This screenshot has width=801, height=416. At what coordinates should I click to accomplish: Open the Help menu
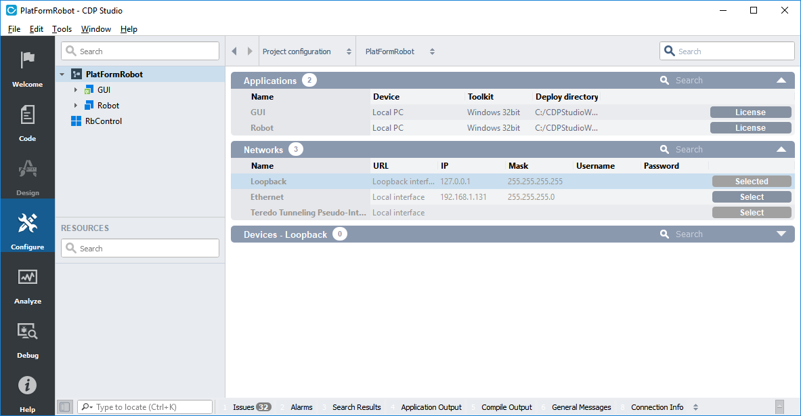pos(129,29)
